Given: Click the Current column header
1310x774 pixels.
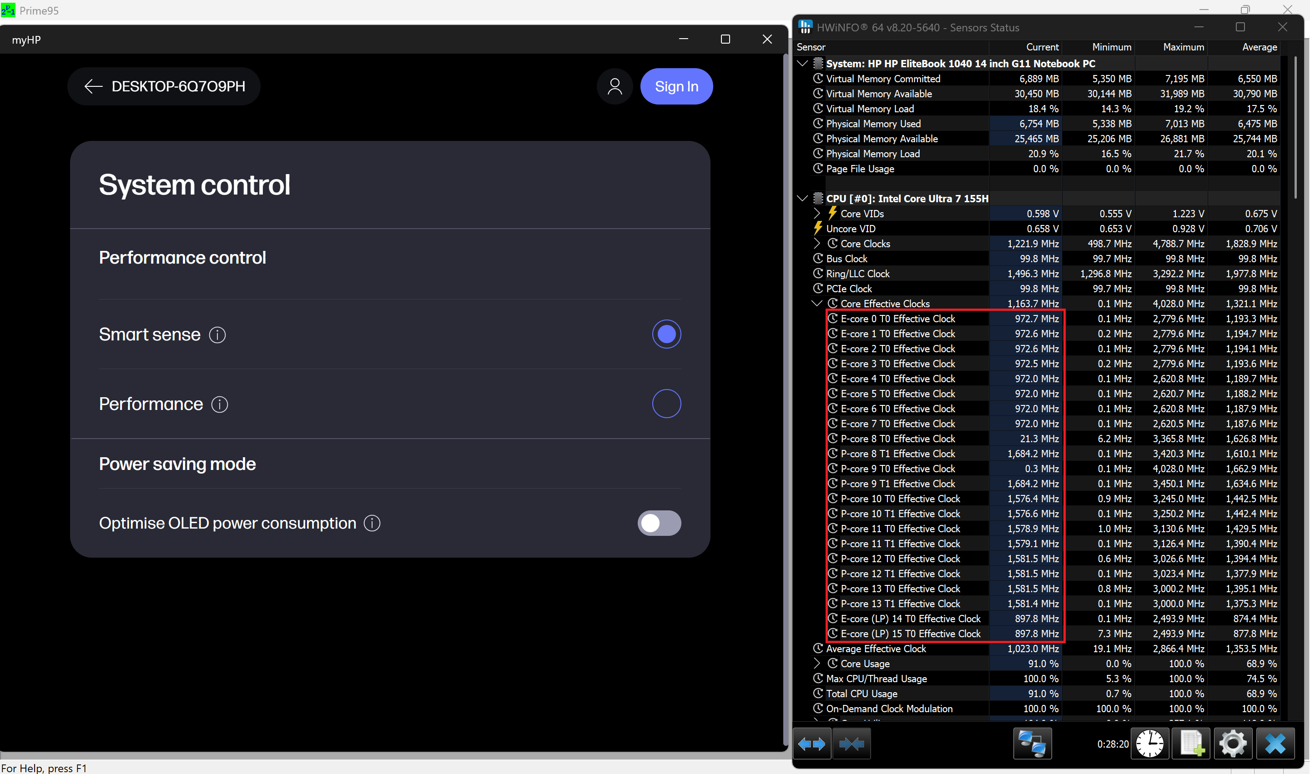Looking at the screenshot, I should coord(1026,47).
